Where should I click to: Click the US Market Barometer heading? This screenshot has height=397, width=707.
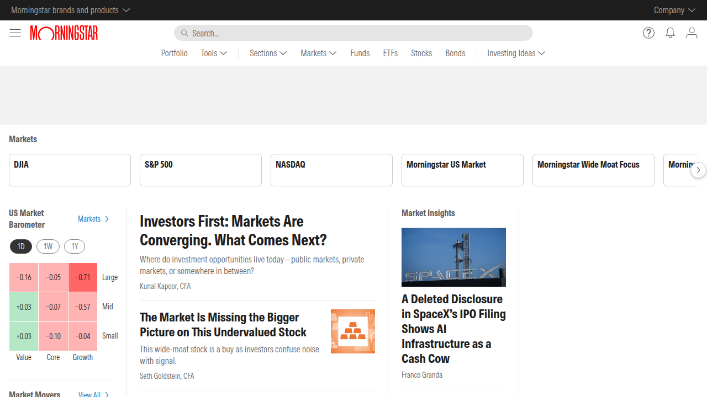click(x=27, y=219)
